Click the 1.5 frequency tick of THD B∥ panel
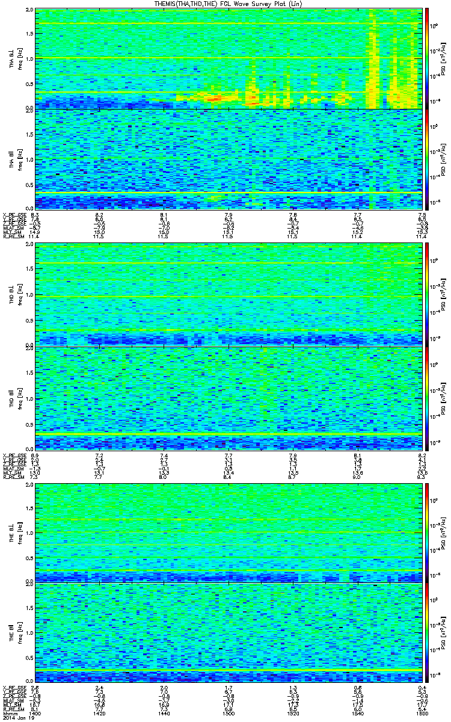This screenshot has height=722, width=451. click(29, 372)
